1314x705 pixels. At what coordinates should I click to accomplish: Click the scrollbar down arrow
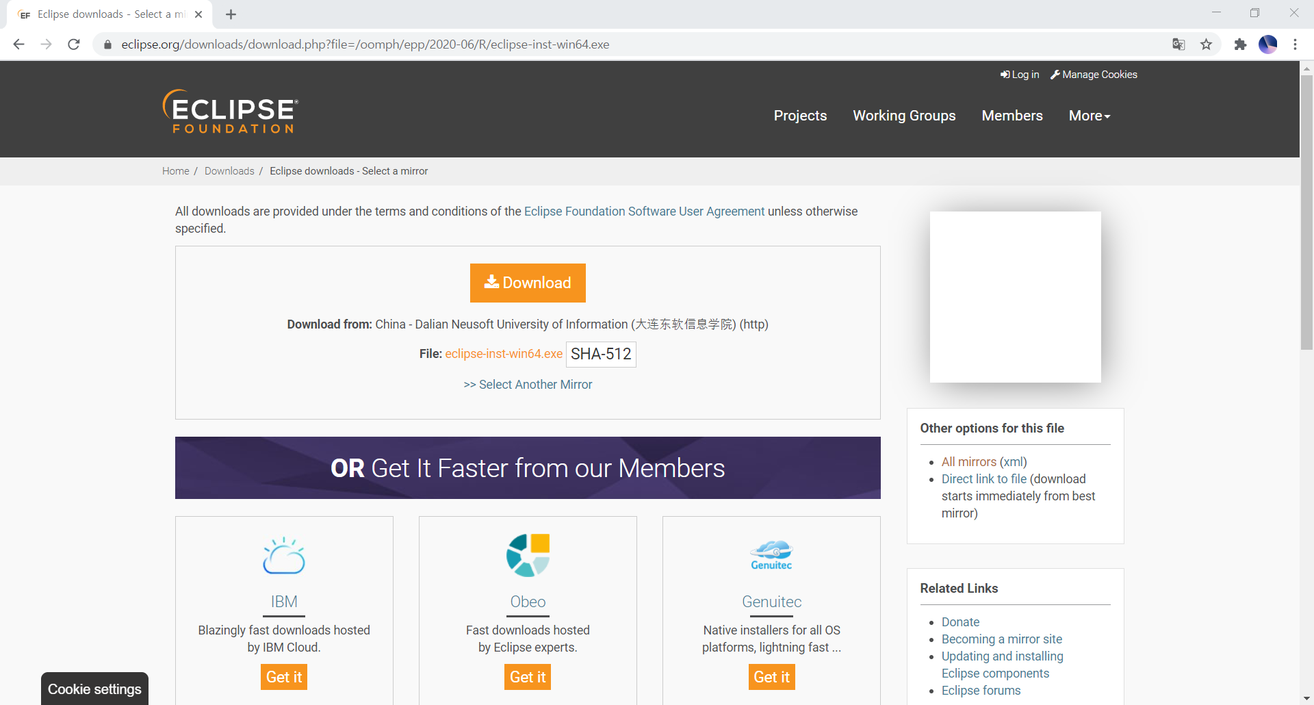coord(1306,699)
